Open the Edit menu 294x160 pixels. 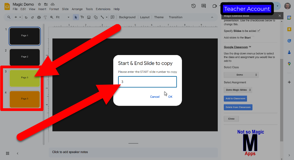tap(23, 9)
